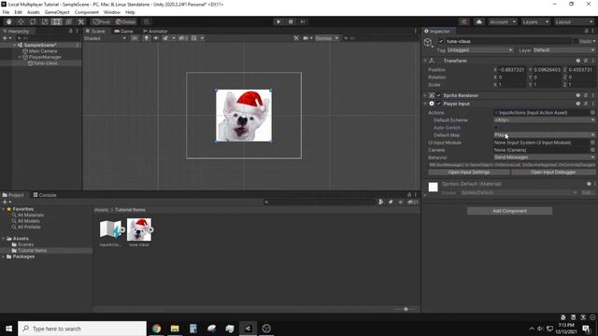Open the Edit menu
Screen dimensions: 598x336
click(x=18, y=12)
